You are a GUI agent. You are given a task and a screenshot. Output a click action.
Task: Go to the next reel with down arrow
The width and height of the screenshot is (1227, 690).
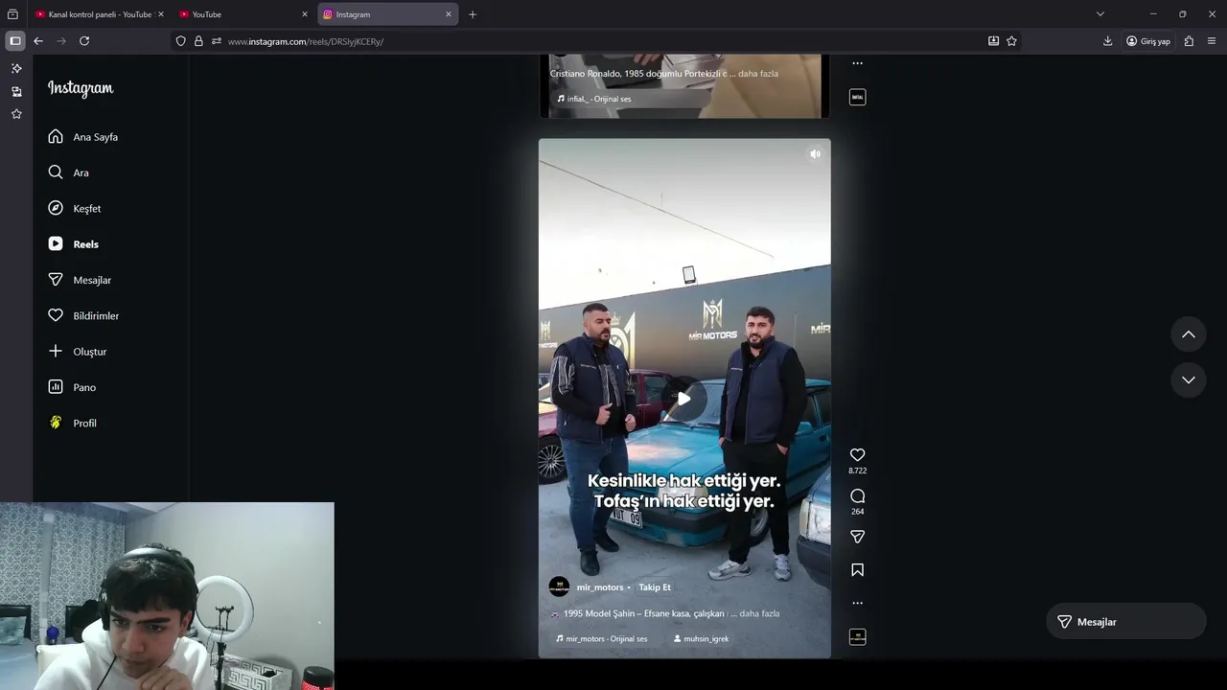pyautogui.click(x=1188, y=379)
